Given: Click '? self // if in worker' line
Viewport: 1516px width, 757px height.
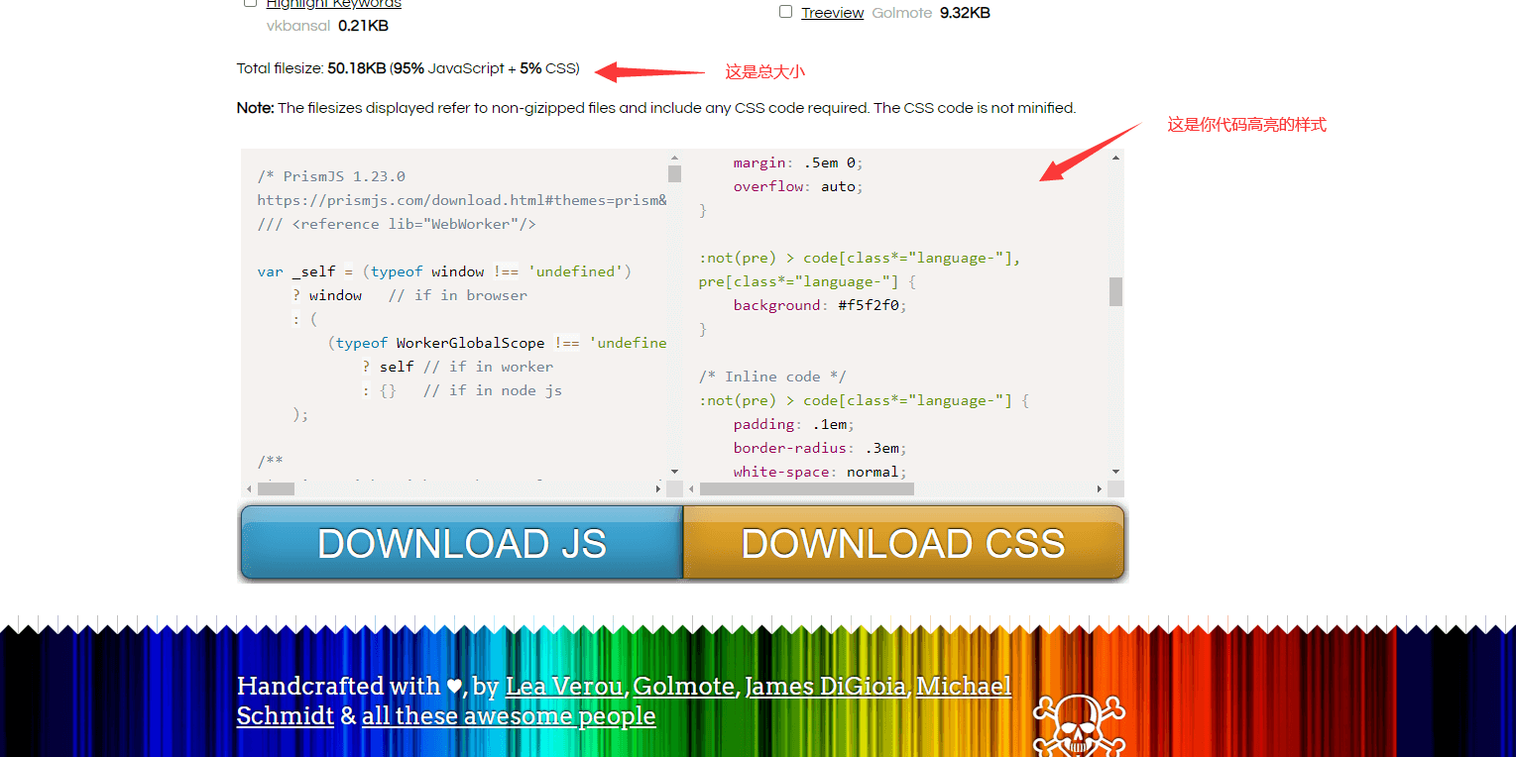Looking at the screenshot, I should (457, 367).
